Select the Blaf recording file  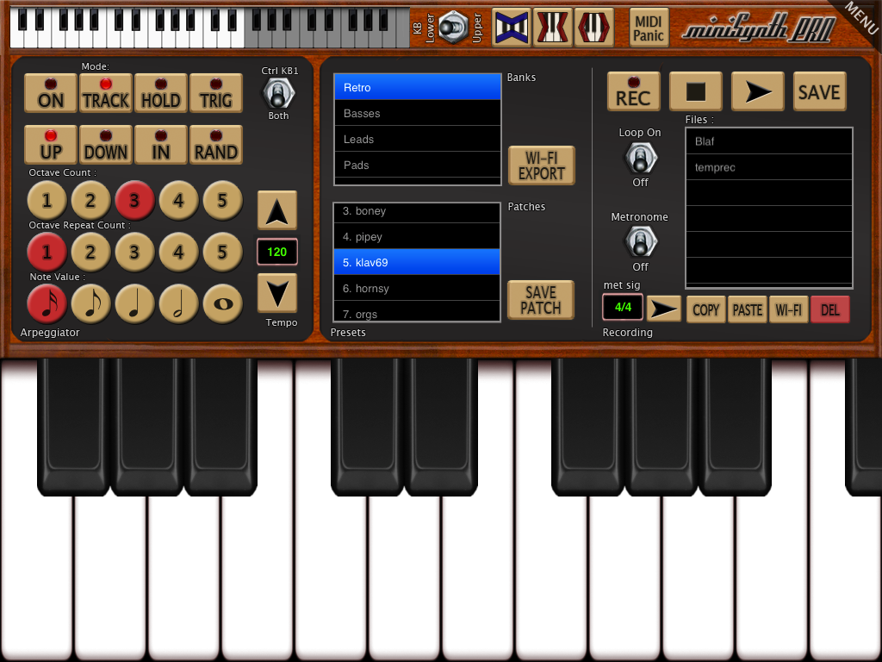pyautogui.click(x=769, y=141)
